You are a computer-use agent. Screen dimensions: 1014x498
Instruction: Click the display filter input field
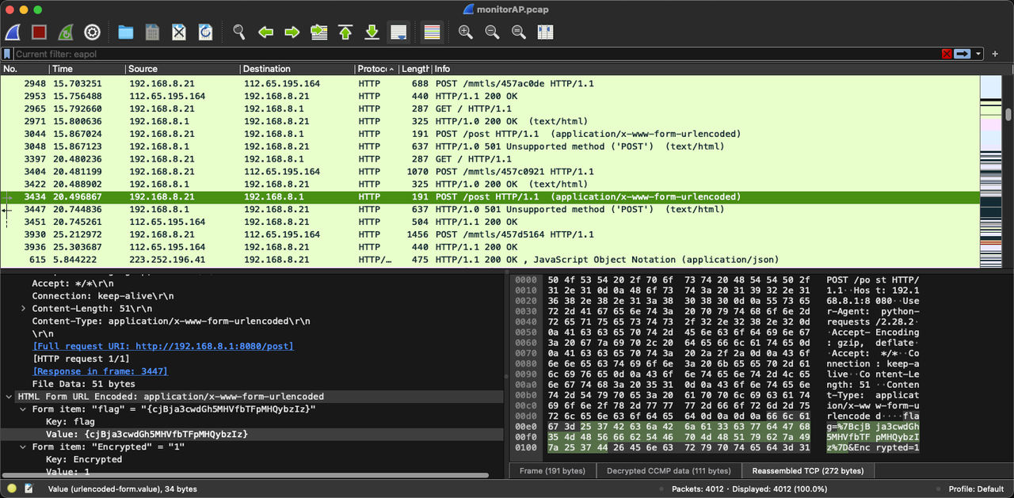point(475,54)
